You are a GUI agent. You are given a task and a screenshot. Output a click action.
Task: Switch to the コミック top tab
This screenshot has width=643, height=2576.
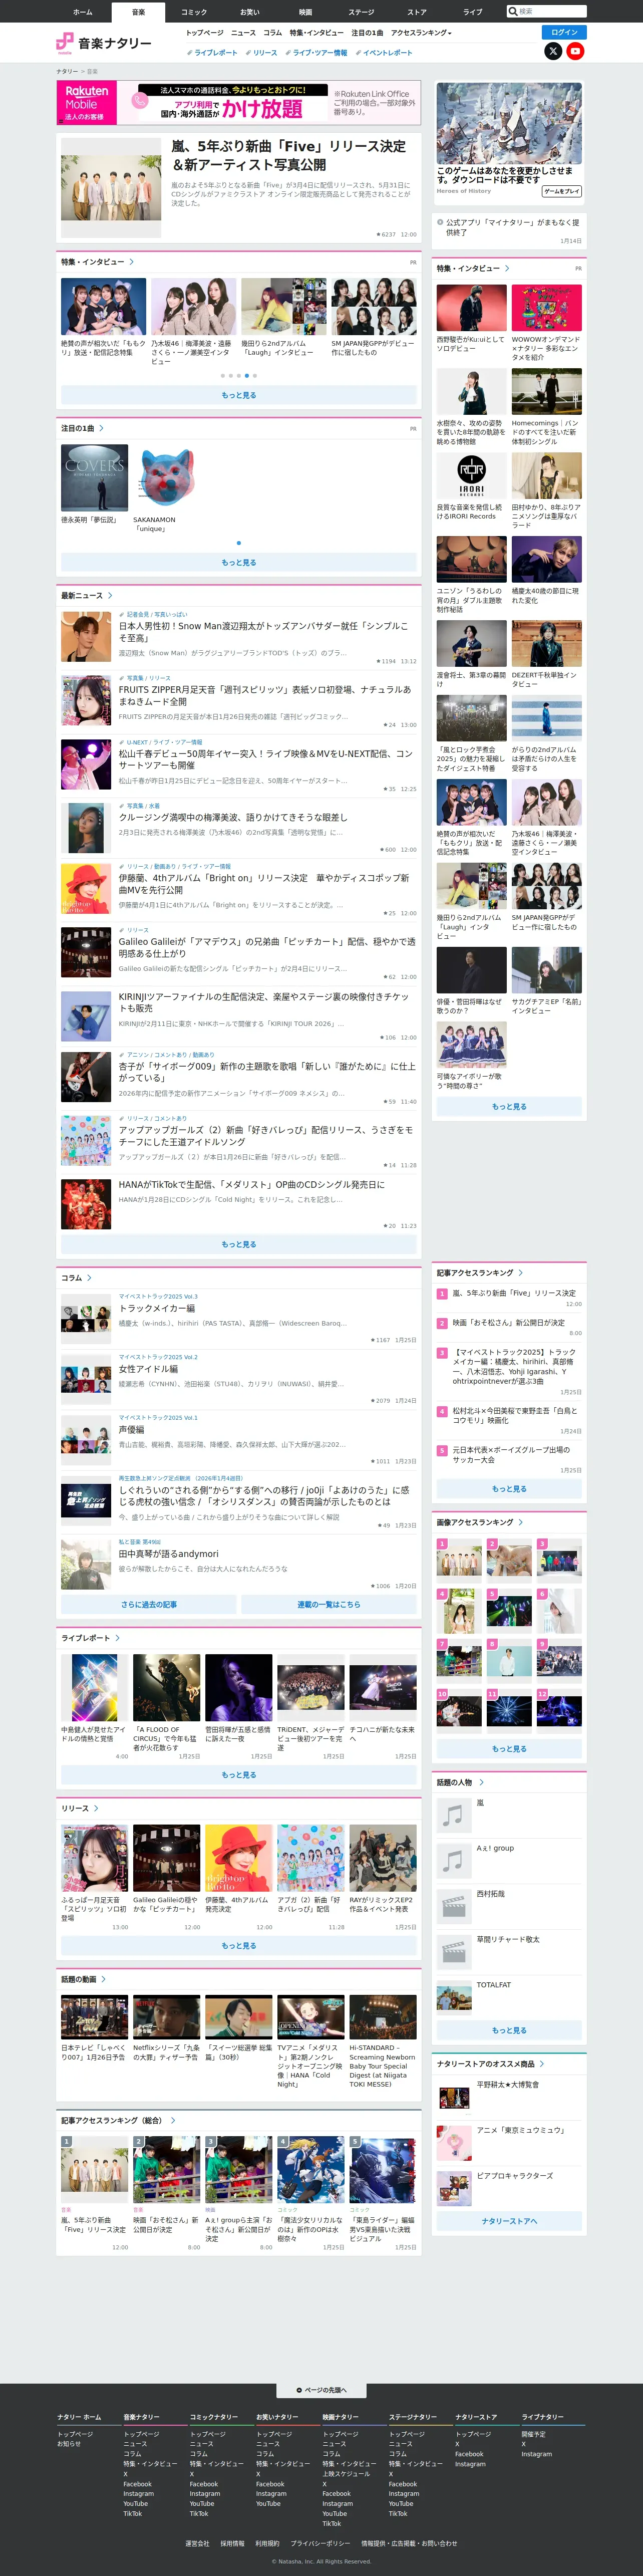coord(194,12)
